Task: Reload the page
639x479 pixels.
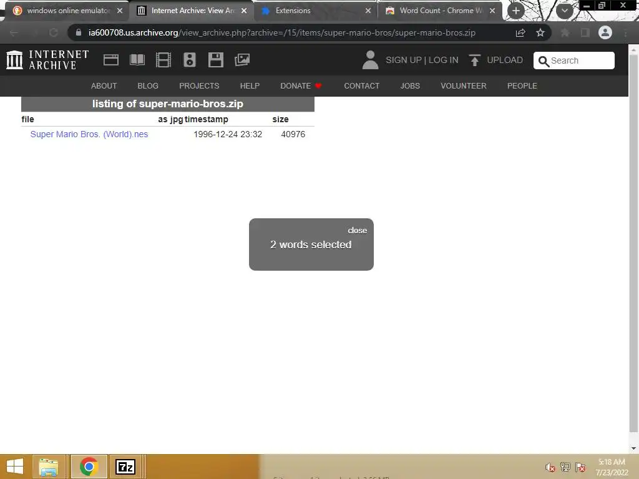Action: [54, 32]
